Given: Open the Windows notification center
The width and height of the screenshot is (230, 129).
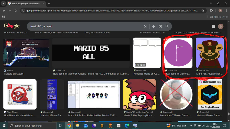Looking at the screenshot, I should click(224, 126).
